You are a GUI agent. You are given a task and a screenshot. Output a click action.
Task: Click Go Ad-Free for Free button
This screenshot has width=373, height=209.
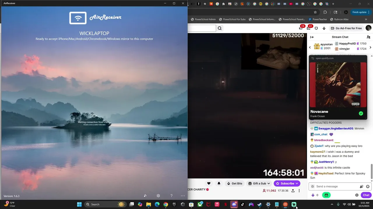pos(346,28)
